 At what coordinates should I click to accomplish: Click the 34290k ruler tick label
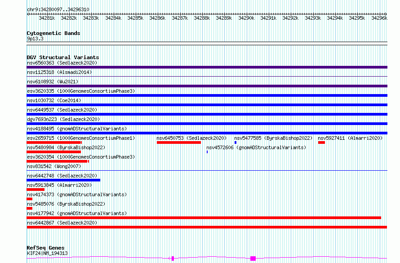click(246, 18)
